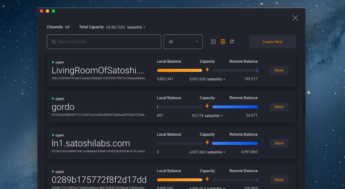The image size is (345, 189).
Task: Click lightning bolt in LivingRoomOfSatoshi row
Action: coord(207,70)
